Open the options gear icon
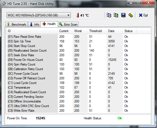The image size is (157, 128). pyautogui.click(x=131, y=15)
